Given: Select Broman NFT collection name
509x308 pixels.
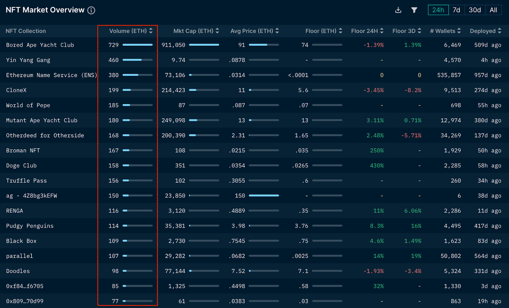Looking at the screenshot, I should (23, 150).
